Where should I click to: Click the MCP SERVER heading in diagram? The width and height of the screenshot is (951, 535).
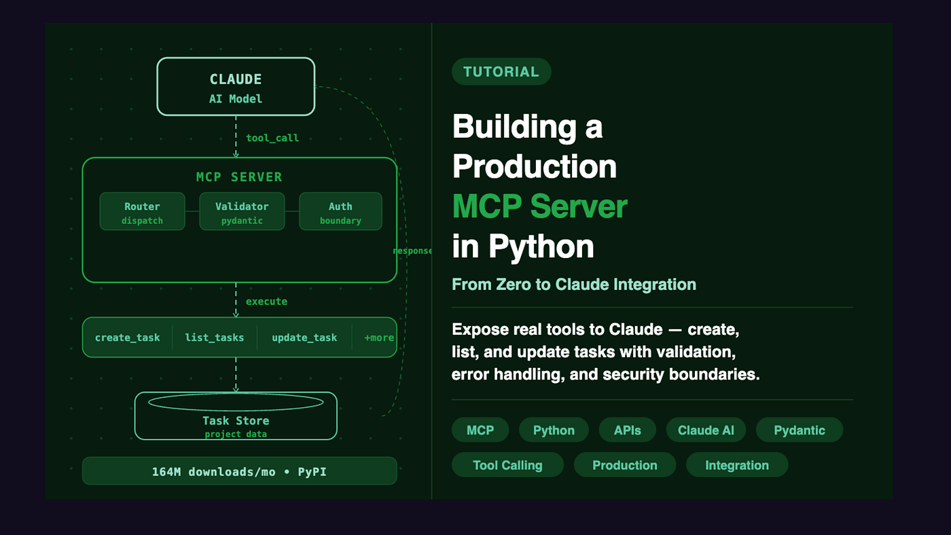(x=239, y=177)
